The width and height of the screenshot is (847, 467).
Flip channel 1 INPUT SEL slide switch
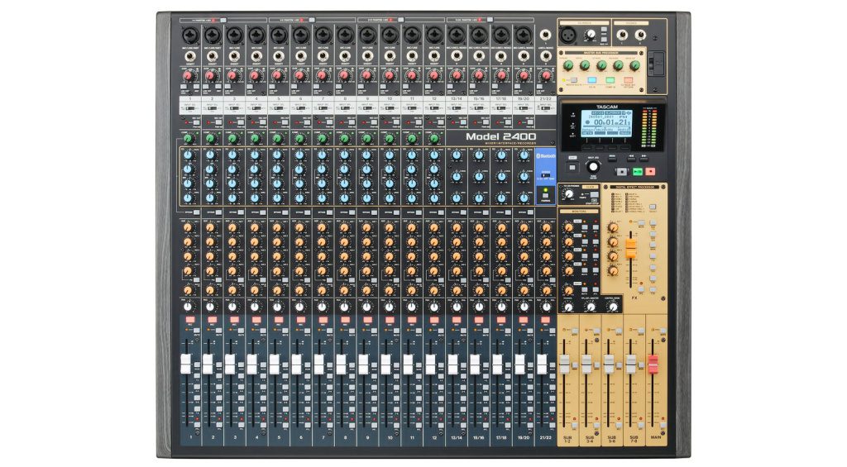(x=189, y=108)
